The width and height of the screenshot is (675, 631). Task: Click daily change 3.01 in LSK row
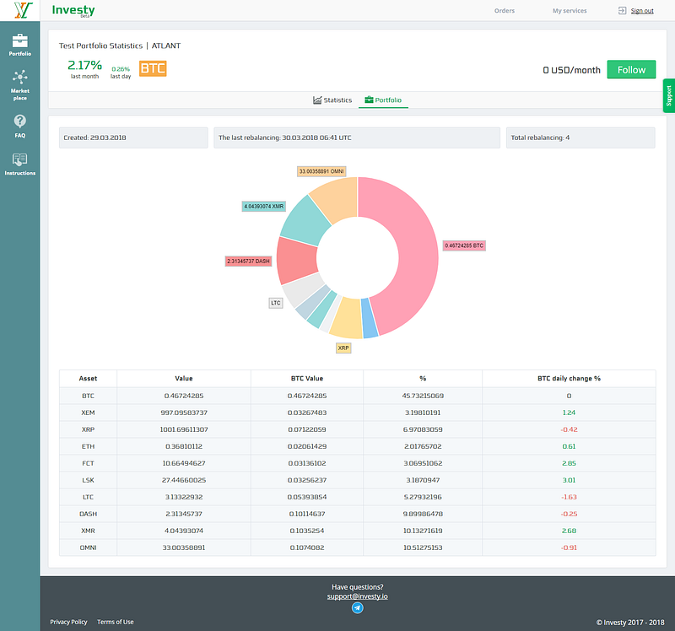(569, 480)
